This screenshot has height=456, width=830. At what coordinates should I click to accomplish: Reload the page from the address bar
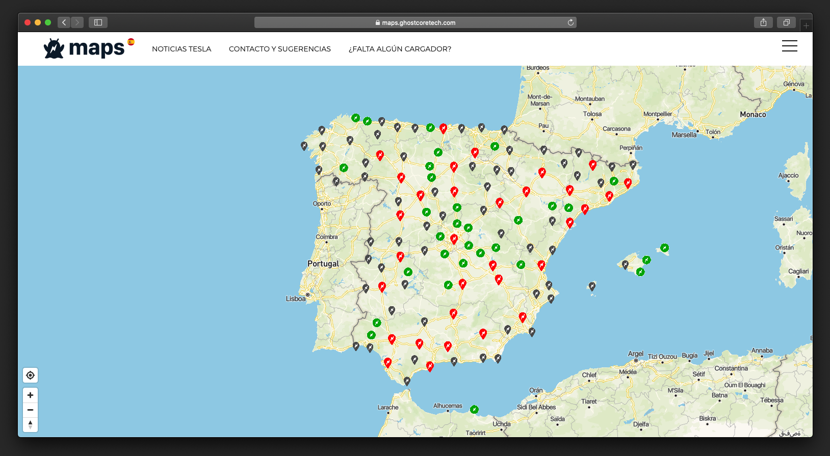570,22
